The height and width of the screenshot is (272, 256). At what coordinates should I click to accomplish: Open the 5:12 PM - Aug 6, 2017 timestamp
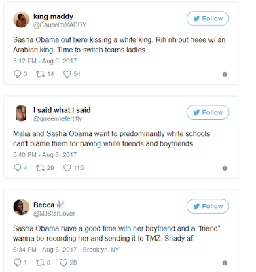(45, 61)
